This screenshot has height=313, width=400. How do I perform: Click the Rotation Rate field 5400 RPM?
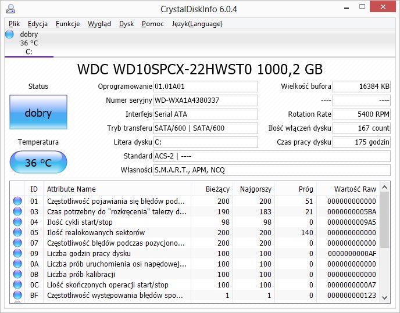coord(362,114)
